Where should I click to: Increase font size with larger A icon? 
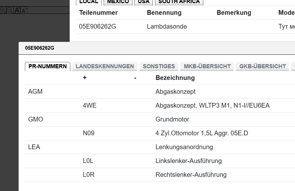17,10
